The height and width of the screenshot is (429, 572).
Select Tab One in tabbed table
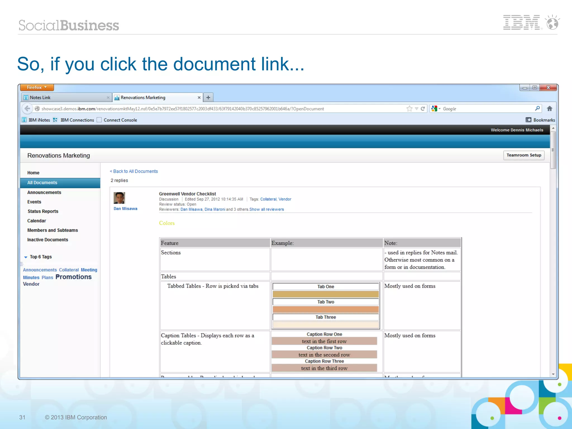click(326, 287)
